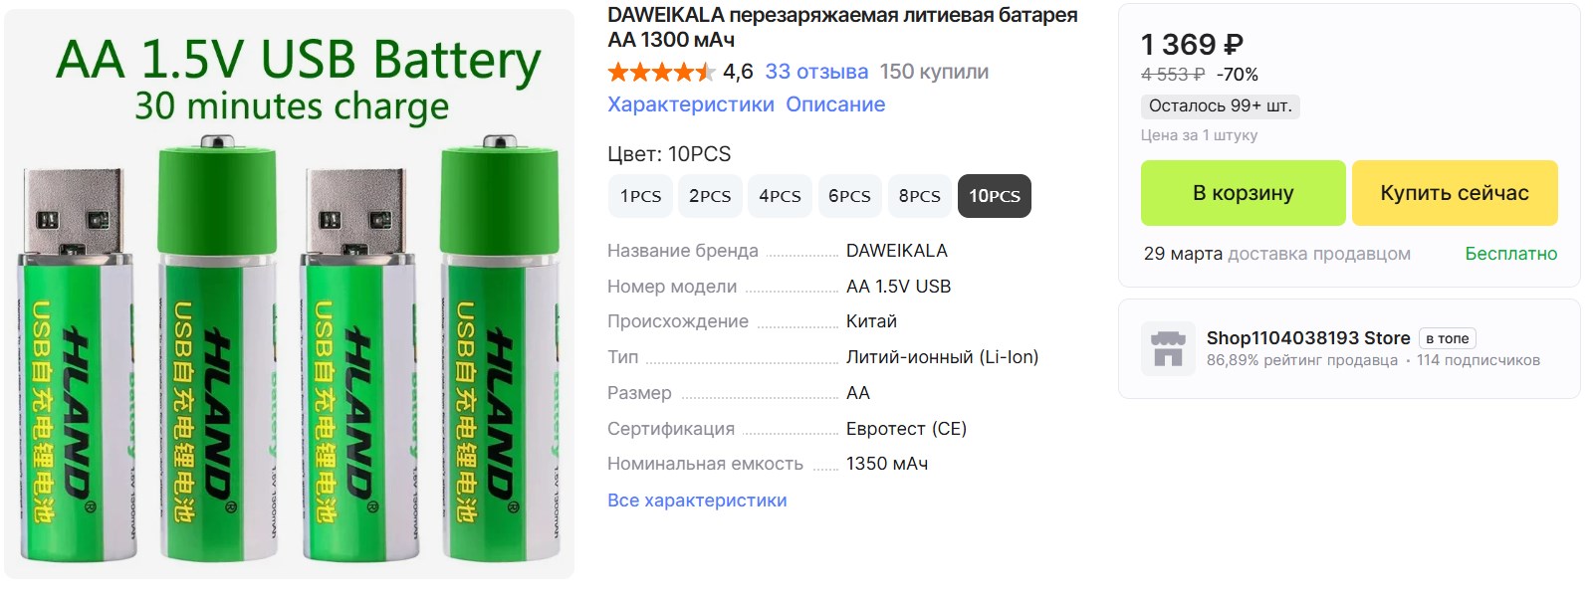Click the 4,6 rating value
Viewport: 1594px width, 601px height.
click(x=738, y=72)
